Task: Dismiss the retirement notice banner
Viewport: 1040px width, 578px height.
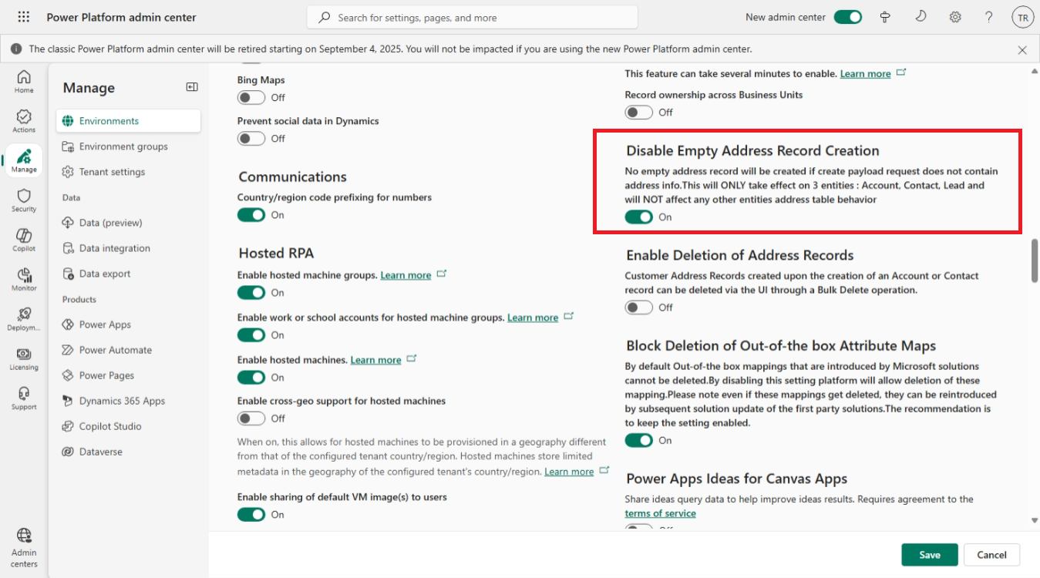Action: pyautogui.click(x=1022, y=49)
